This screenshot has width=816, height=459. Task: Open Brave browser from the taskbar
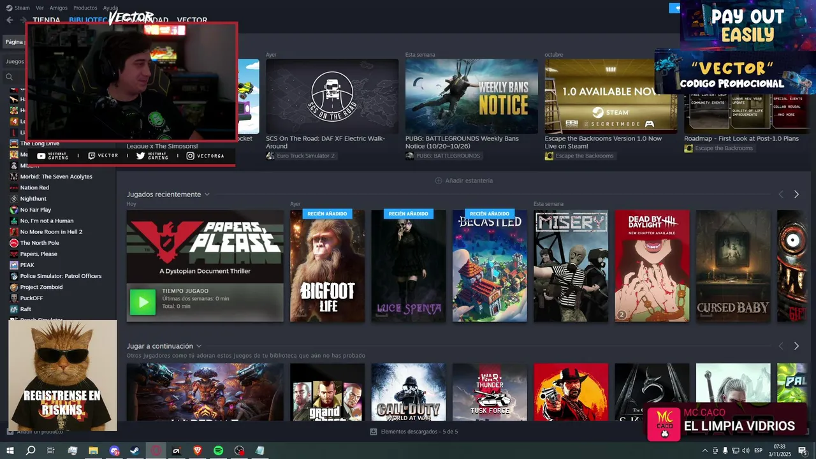tap(198, 450)
